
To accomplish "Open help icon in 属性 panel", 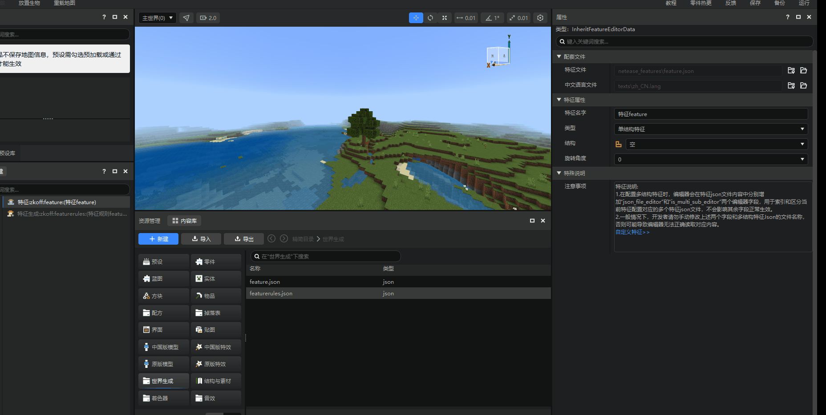I will pos(788,17).
